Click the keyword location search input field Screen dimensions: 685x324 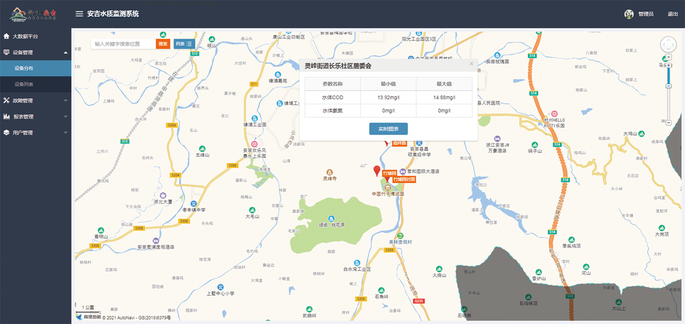(123, 44)
